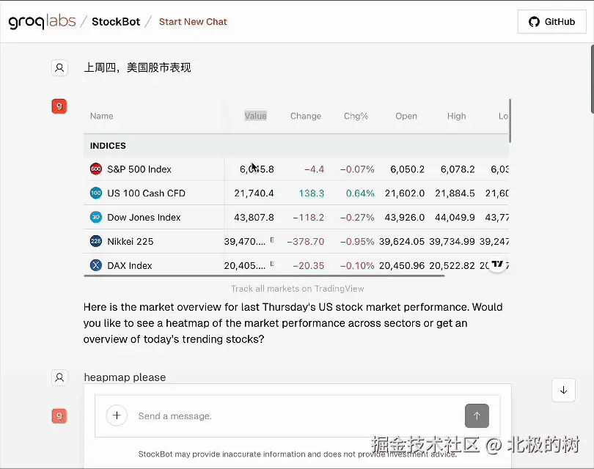The width and height of the screenshot is (594, 469).
Task: Click the send message arrow button
Action: point(477,416)
